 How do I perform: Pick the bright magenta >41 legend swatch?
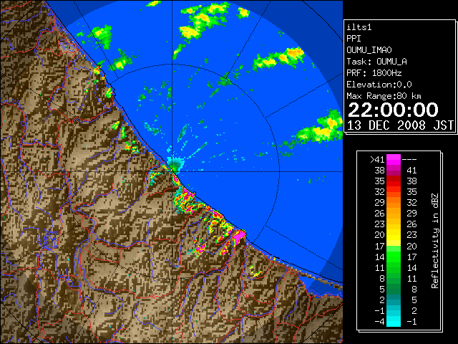click(x=394, y=160)
